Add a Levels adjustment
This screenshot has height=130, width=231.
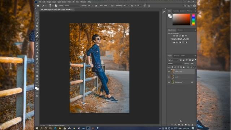[177, 36]
